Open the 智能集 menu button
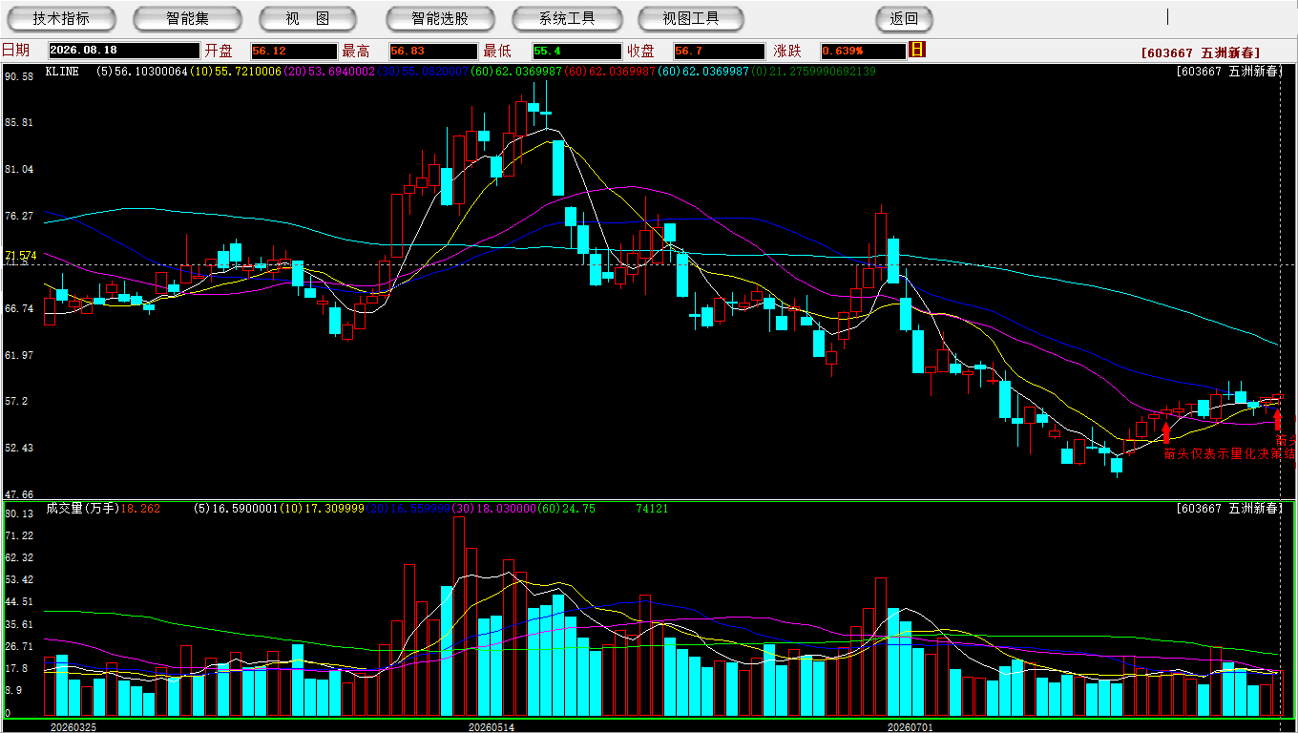Image resolution: width=1298 pixels, height=733 pixels. (187, 18)
